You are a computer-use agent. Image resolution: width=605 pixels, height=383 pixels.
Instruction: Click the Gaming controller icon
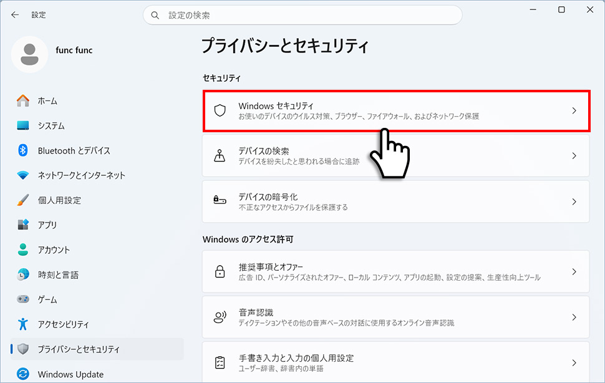tap(22, 299)
